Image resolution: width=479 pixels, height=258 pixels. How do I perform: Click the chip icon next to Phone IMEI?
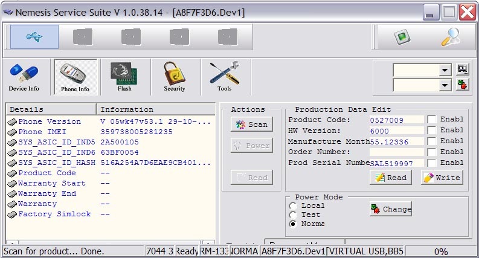coord(12,132)
